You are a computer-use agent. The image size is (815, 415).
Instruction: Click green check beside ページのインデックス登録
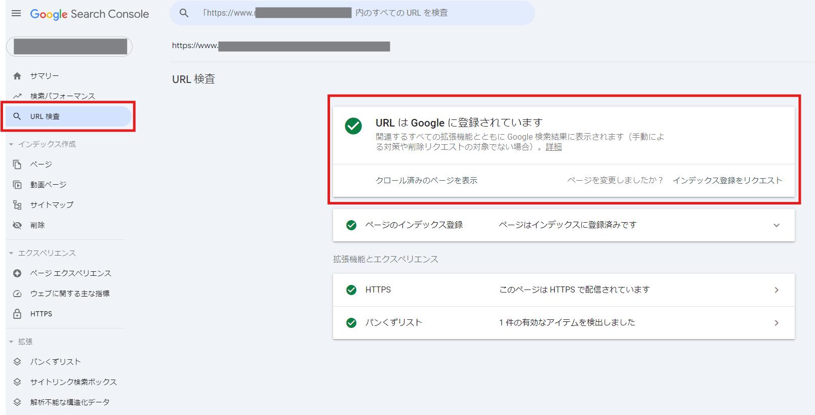(351, 225)
